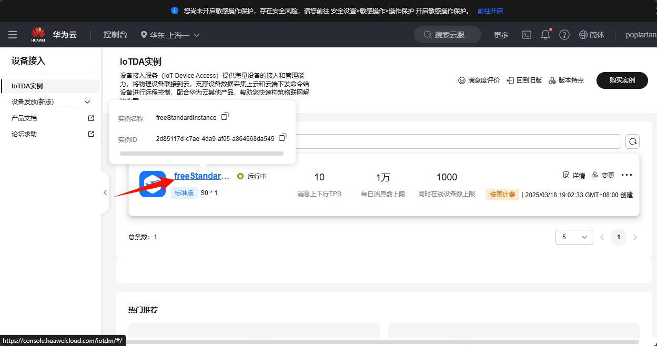Click the search cloud services box
Screen dimensions: 657x346
448,35
